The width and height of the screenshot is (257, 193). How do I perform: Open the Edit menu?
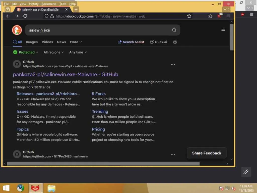14,4
